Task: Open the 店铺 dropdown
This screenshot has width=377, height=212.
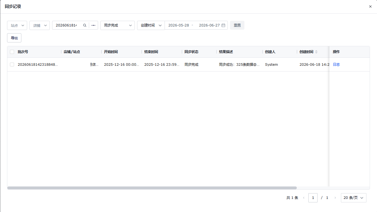Action: pos(40,25)
